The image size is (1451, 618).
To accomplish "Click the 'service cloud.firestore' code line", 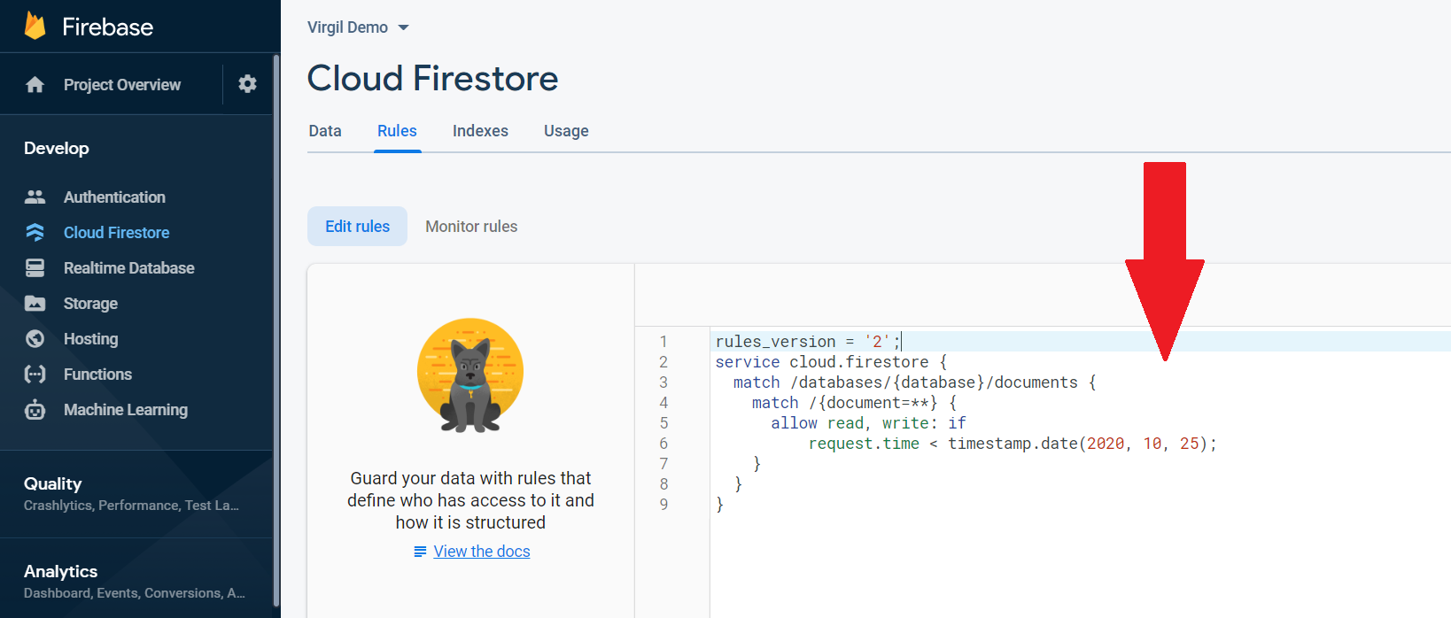I will pyautogui.click(x=831, y=361).
